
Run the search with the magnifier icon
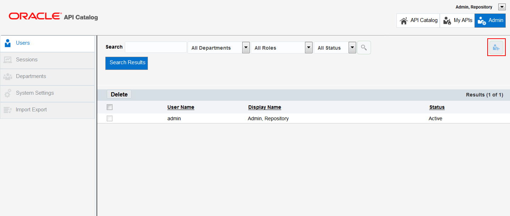364,47
